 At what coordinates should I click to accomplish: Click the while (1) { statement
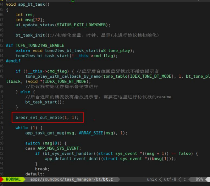click(x=29, y=128)
